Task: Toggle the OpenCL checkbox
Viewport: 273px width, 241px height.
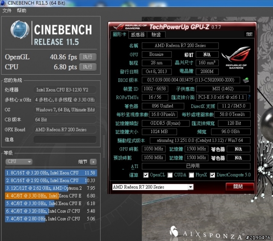Action: pyautogui.click(x=146, y=175)
